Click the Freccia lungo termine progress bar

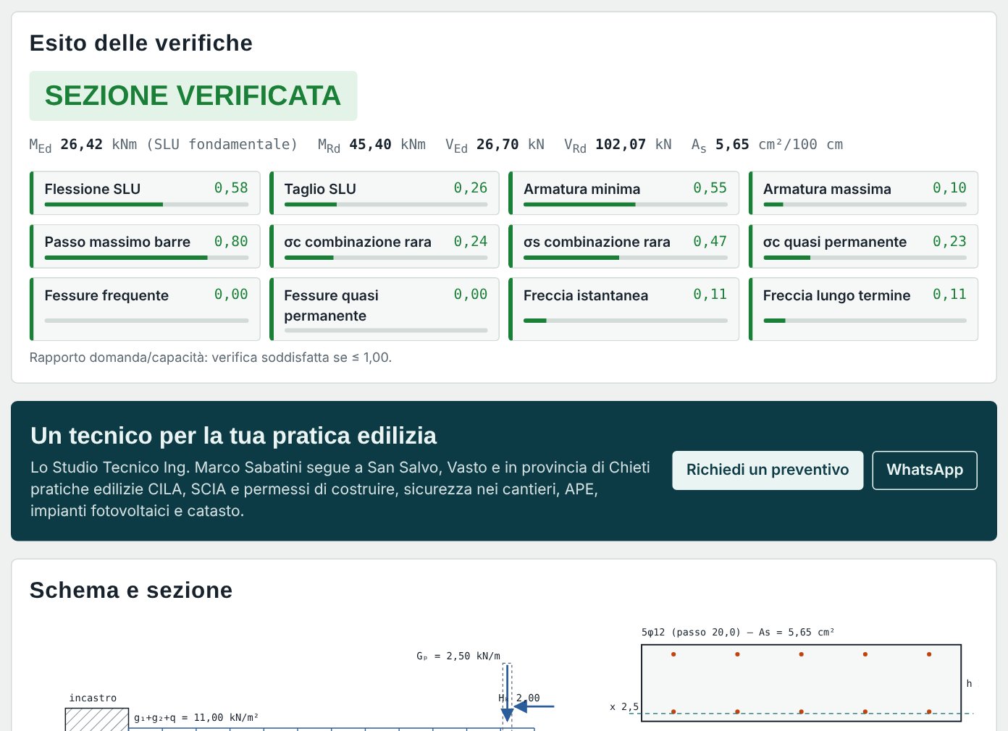[x=865, y=321]
